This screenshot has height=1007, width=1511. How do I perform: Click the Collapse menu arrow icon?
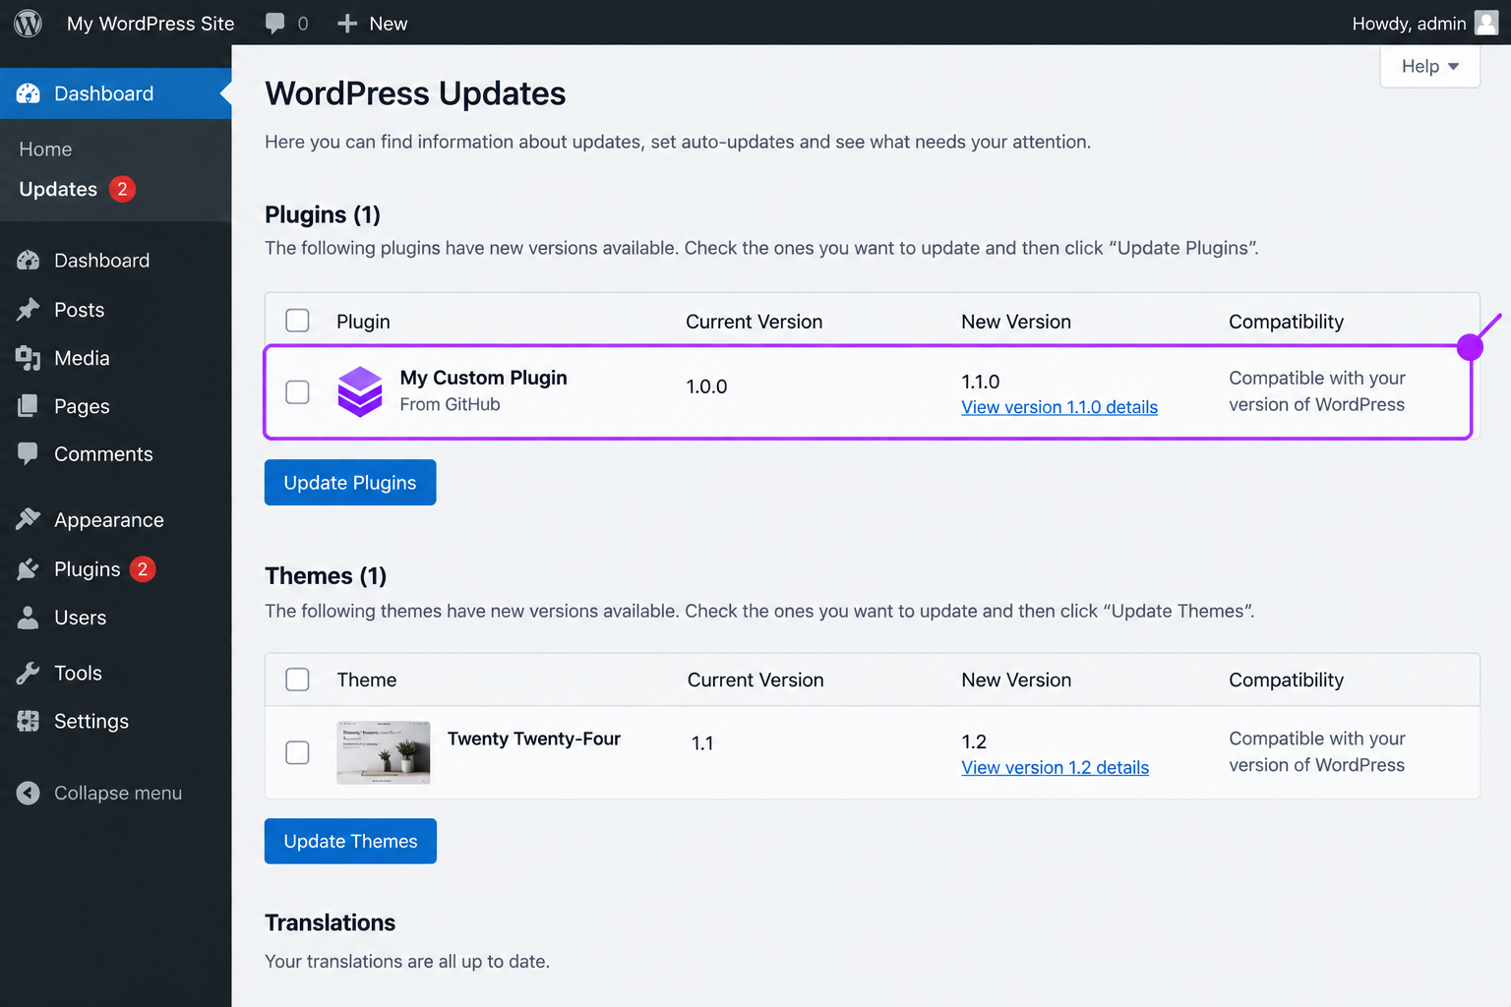coord(29,793)
